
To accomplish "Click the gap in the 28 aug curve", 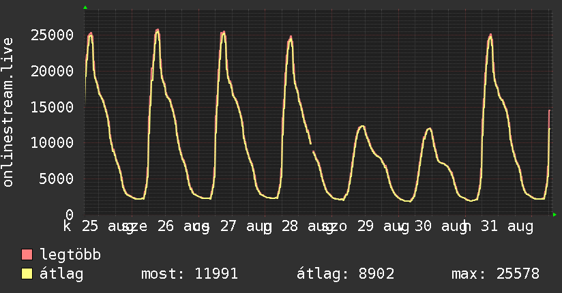I will 312,147.
